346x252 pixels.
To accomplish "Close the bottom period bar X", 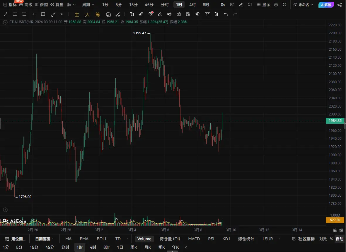I will coord(186,247).
